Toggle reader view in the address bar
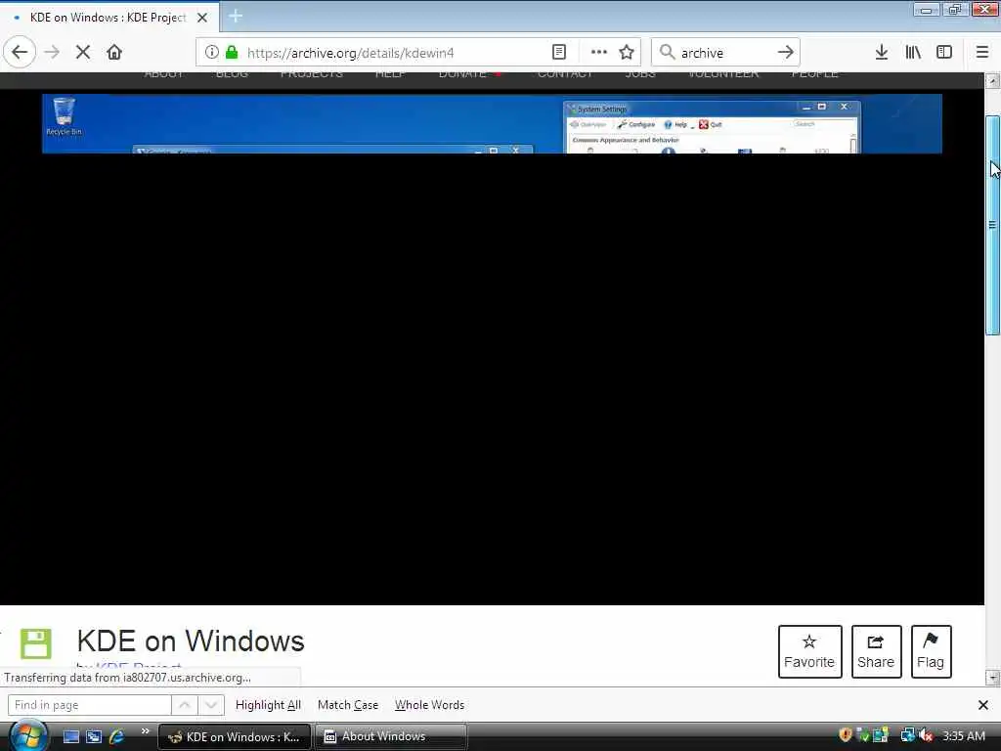 coord(558,53)
